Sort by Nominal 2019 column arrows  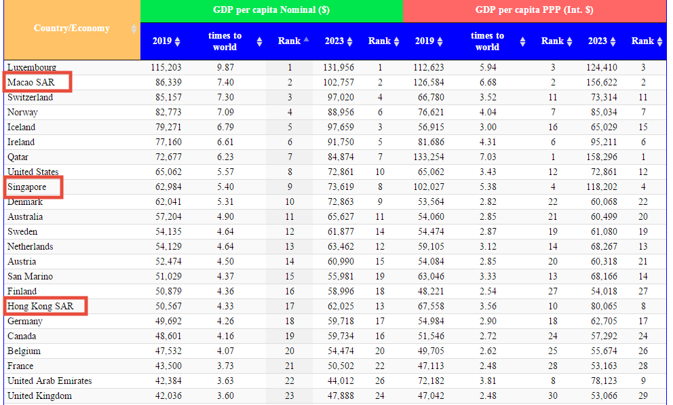[177, 41]
